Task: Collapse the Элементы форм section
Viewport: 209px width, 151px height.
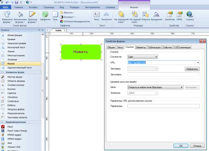Action: (3, 72)
